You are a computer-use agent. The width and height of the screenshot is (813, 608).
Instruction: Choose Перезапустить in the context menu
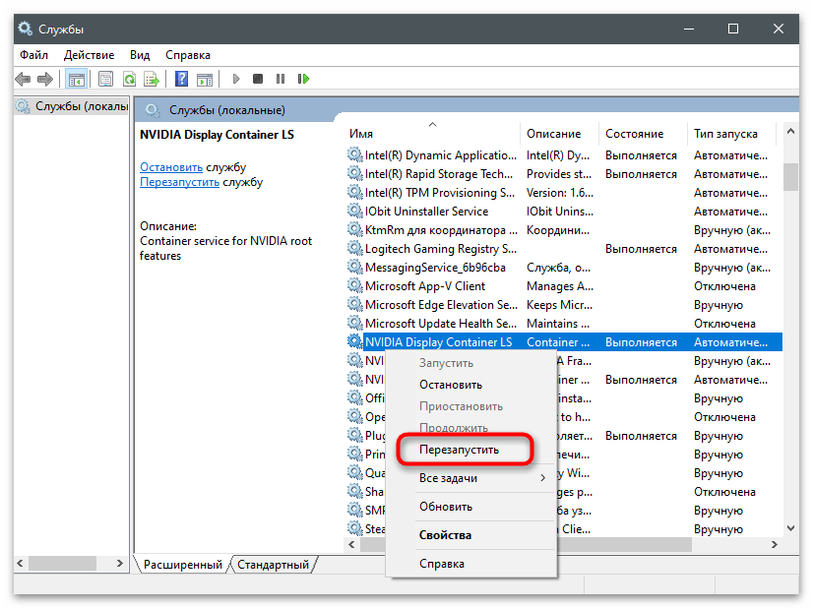coord(459,450)
